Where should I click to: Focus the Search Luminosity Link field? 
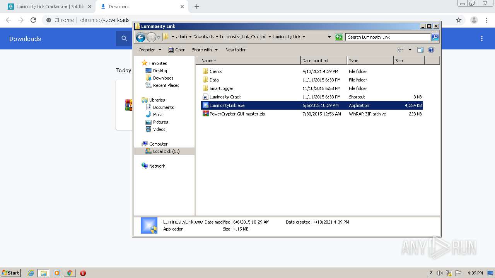[x=388, y=37]
